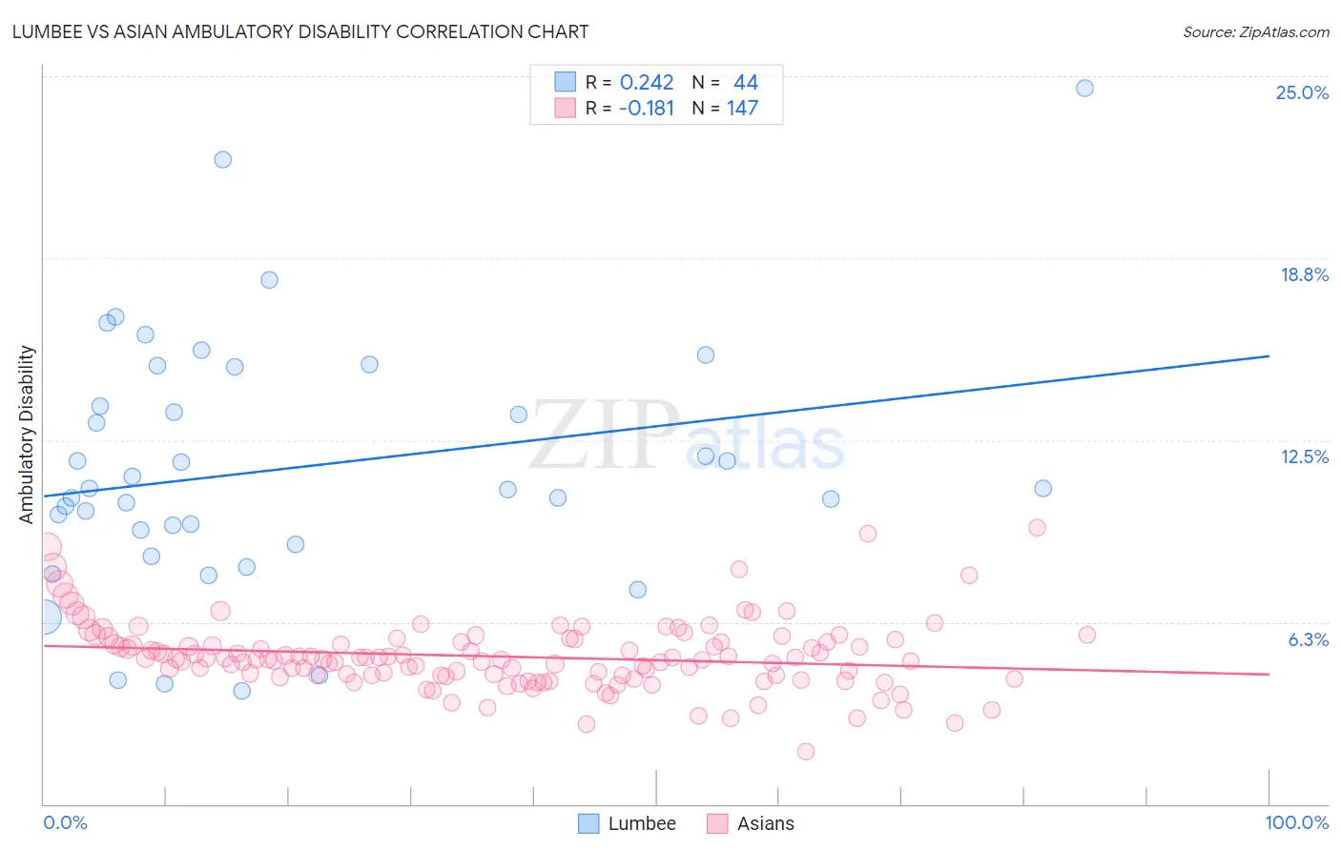
Task: Click the 18.8% y-axis label
Action: pos(1304,274)
